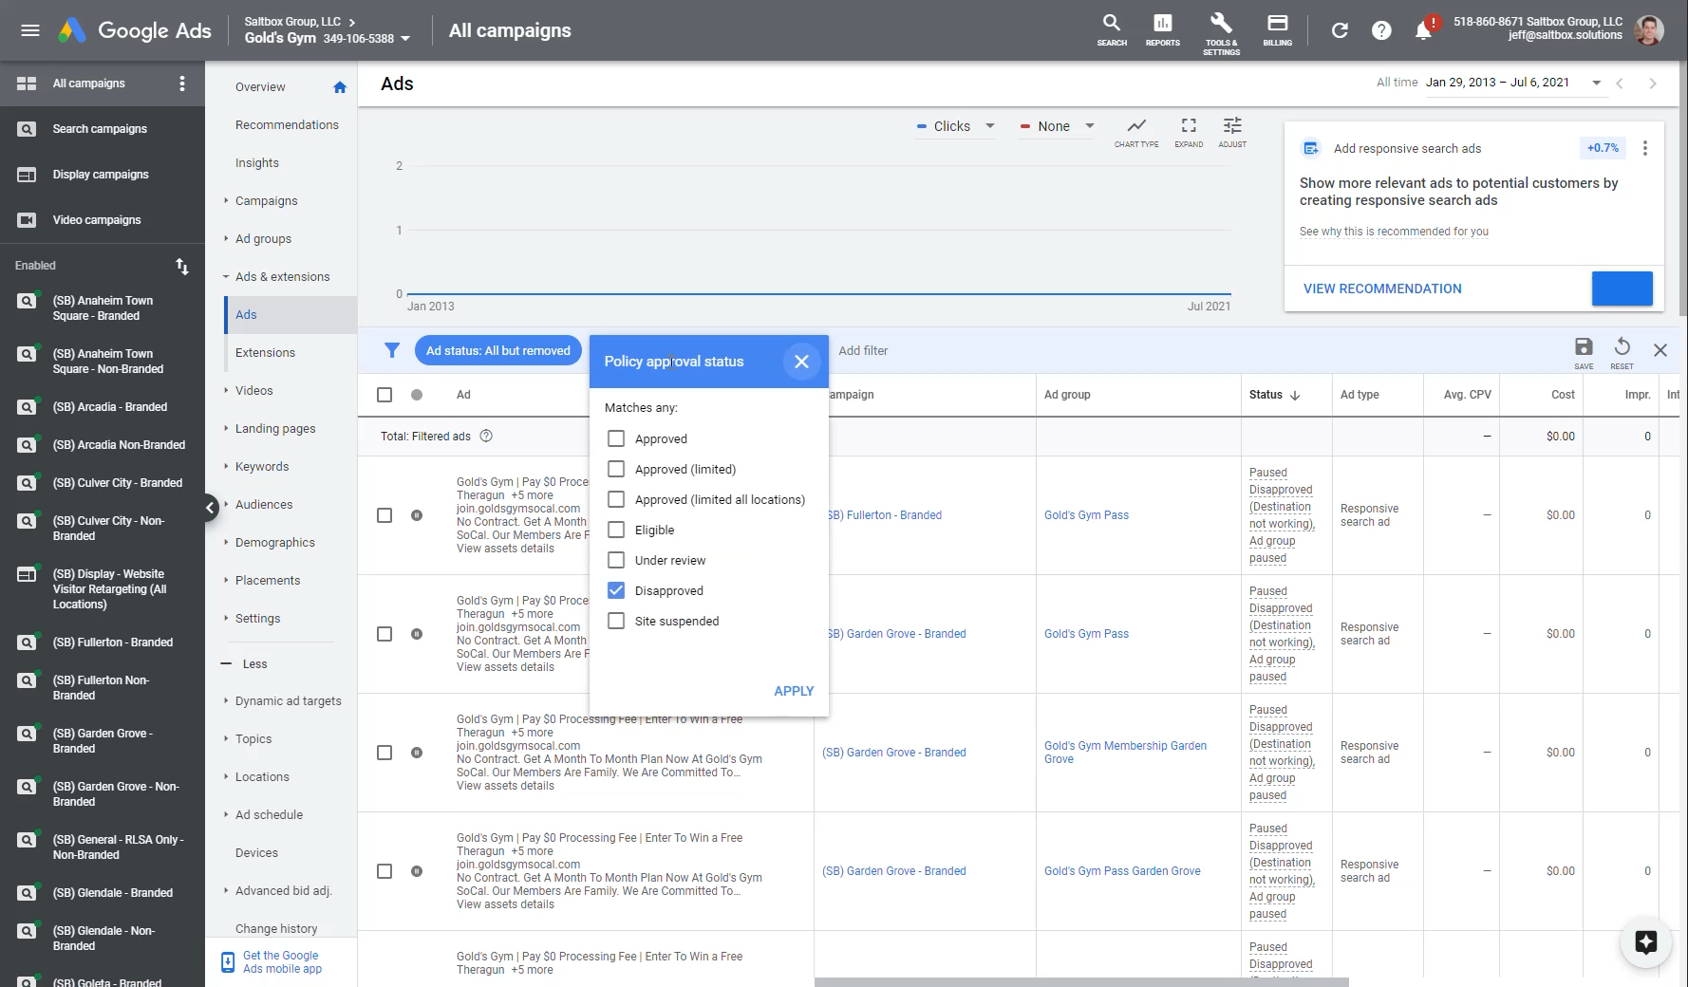Open the Billing icon
Image resolution: width=1688 pixels, height=987 pixels.
pos(1277,29)
